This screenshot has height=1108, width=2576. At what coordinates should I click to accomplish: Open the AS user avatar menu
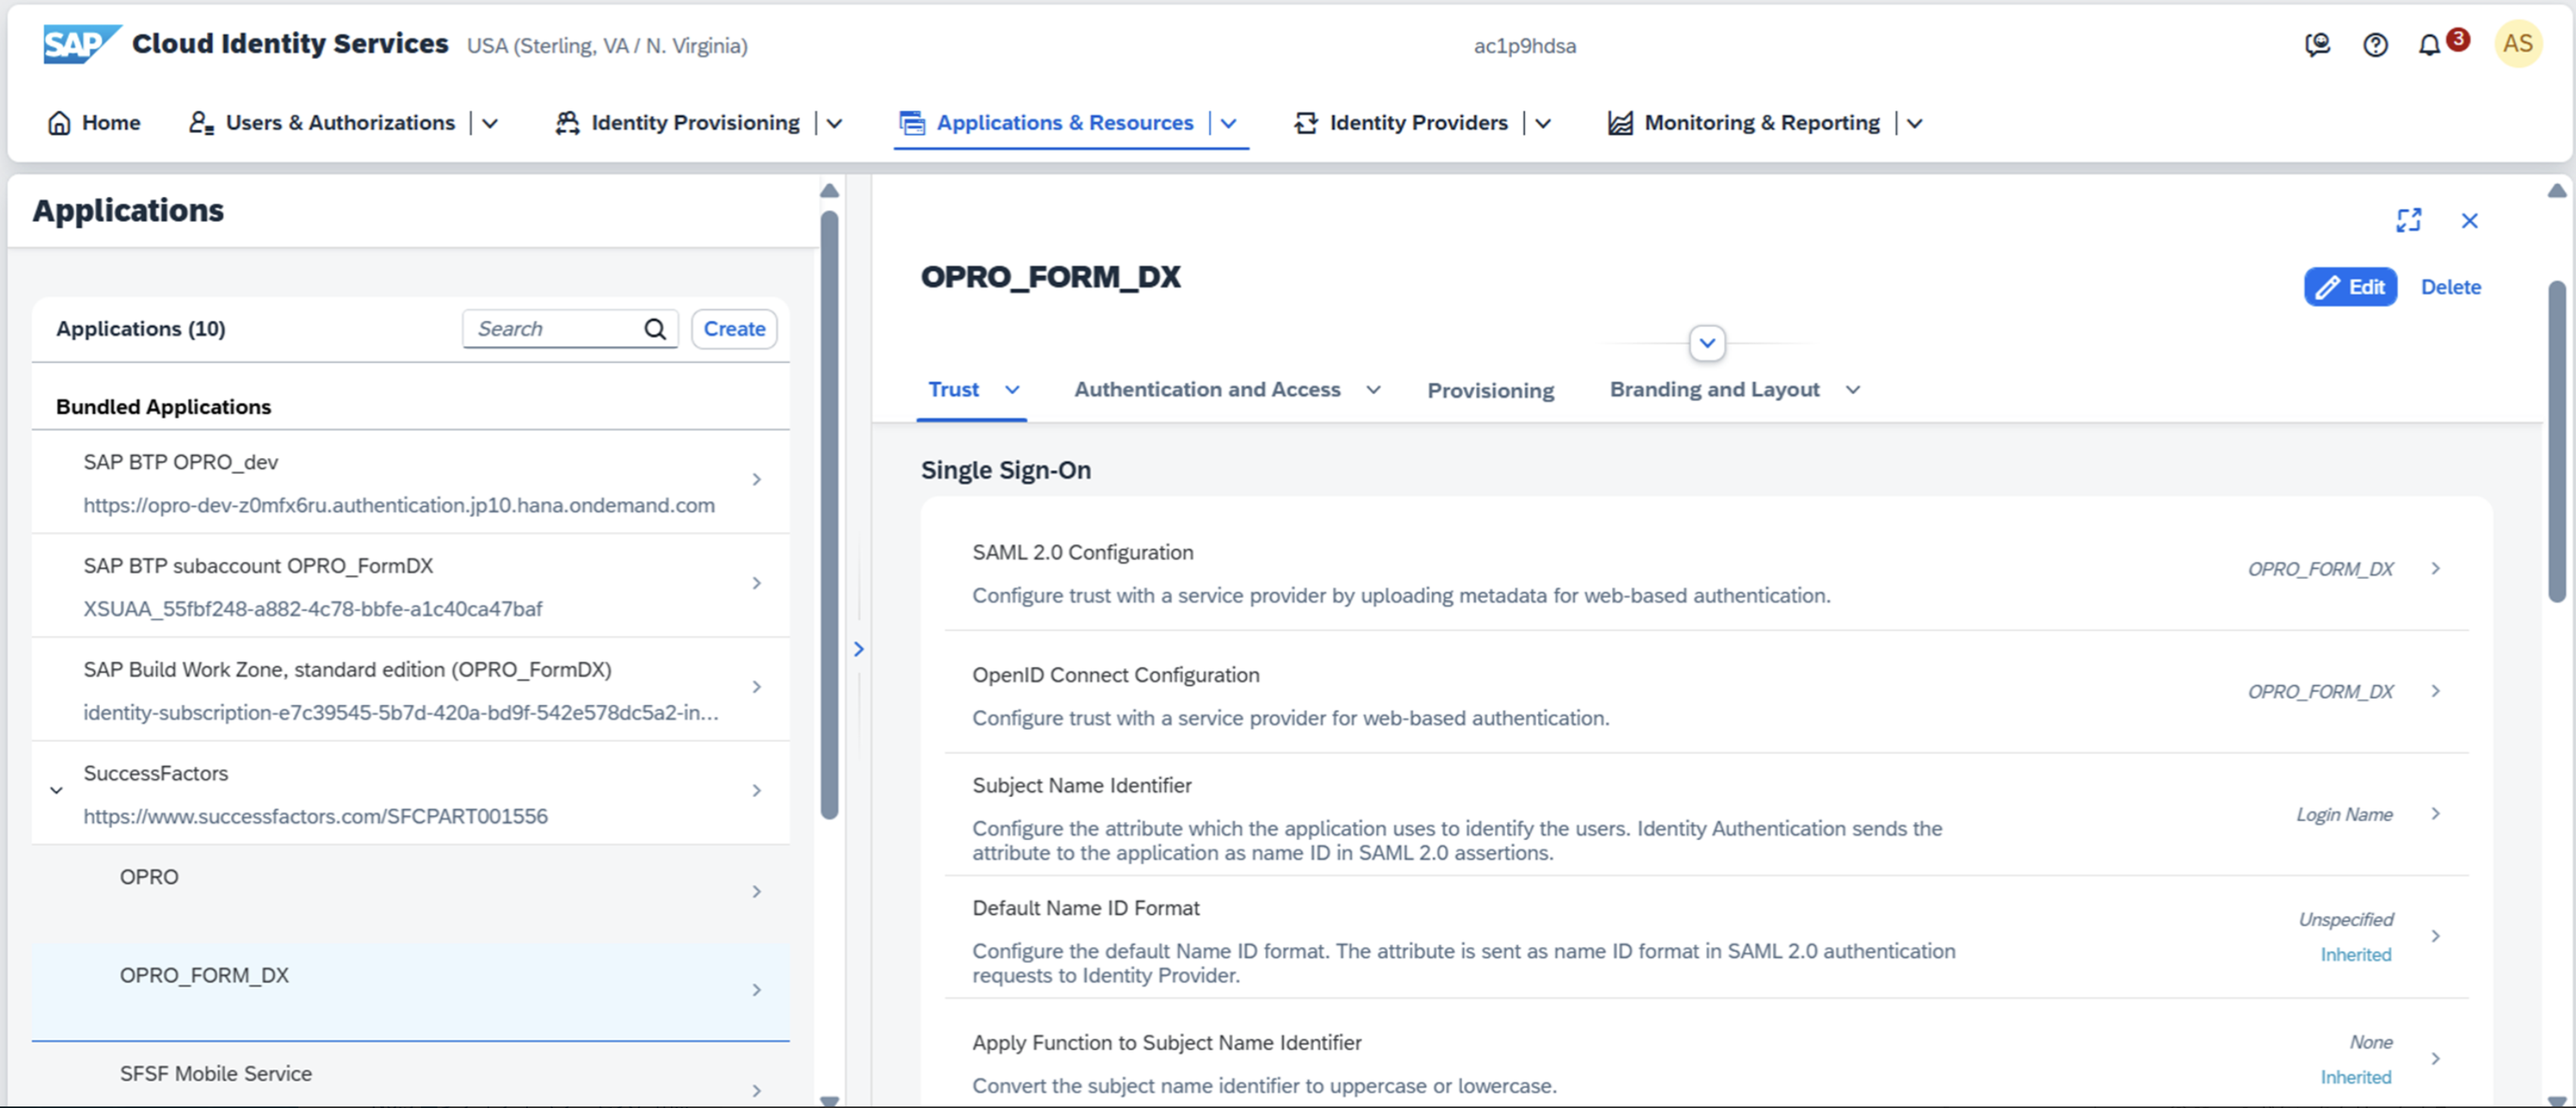click(2517, 45)
